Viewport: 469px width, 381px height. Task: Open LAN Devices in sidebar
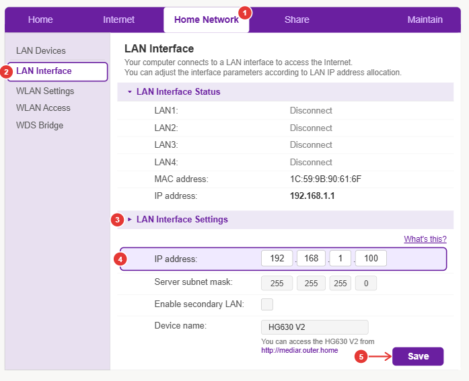[x=40, y=51]
